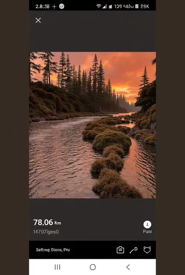Image resolution: width=185 pixels, height=275 pixels.
Task: Tap the plus icon in the status bar
Action: pyautogui.click(x=54, y=7)
